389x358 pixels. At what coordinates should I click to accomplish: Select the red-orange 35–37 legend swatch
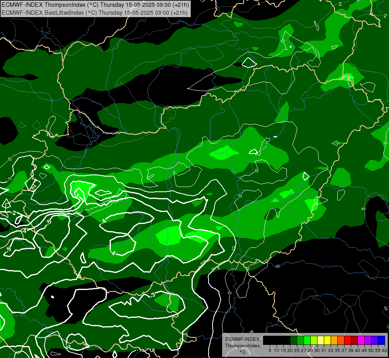tap(341, 340)
